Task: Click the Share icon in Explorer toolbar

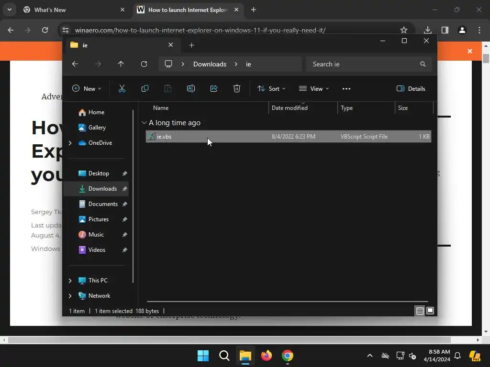Action: (214, 88)
